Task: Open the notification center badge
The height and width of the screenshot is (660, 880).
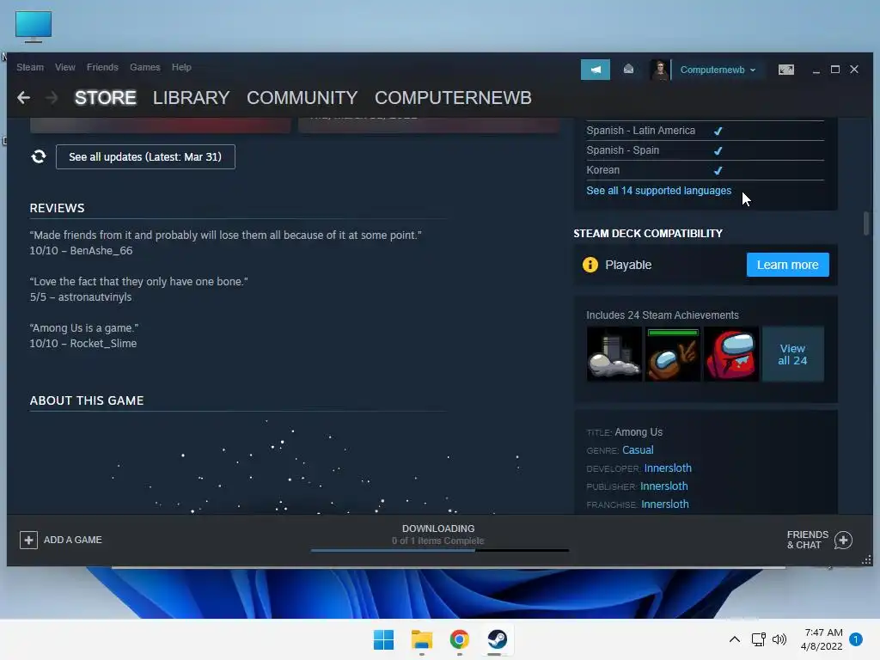Action: [x=856, y=639]
